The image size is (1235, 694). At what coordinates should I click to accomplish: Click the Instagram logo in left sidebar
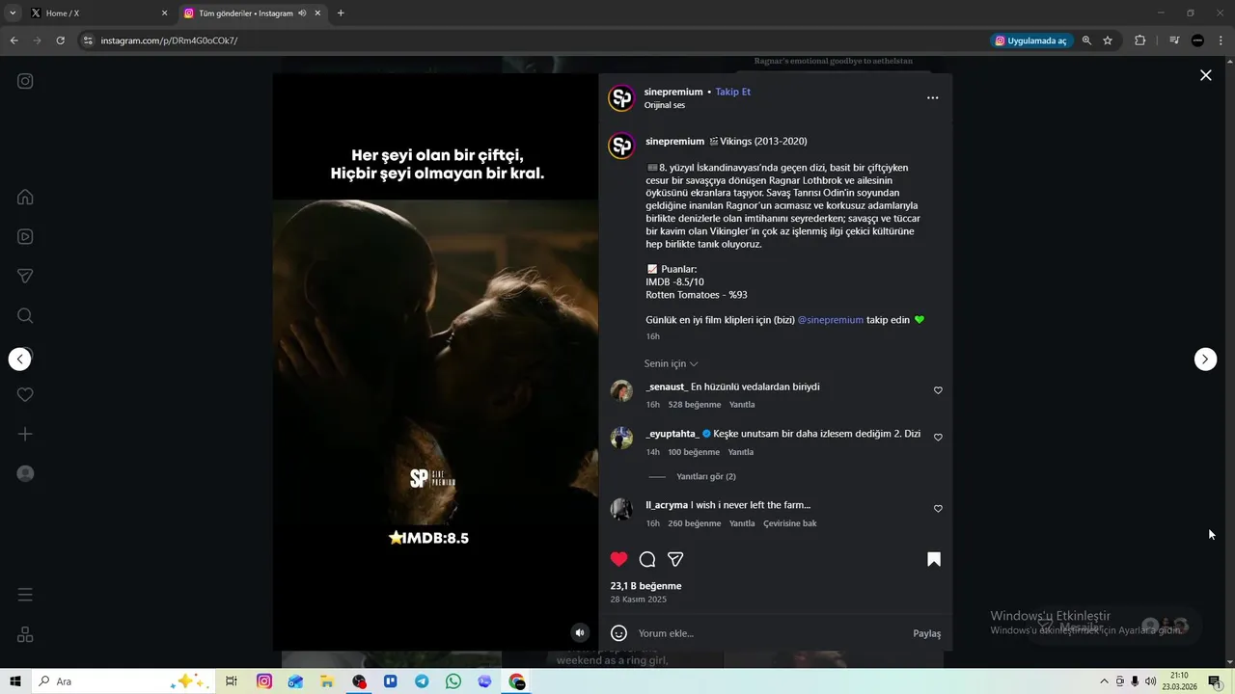25,81
